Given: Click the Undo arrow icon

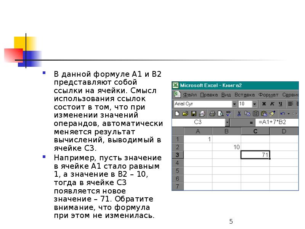Looking at the screenshot, I should [283, 113].
